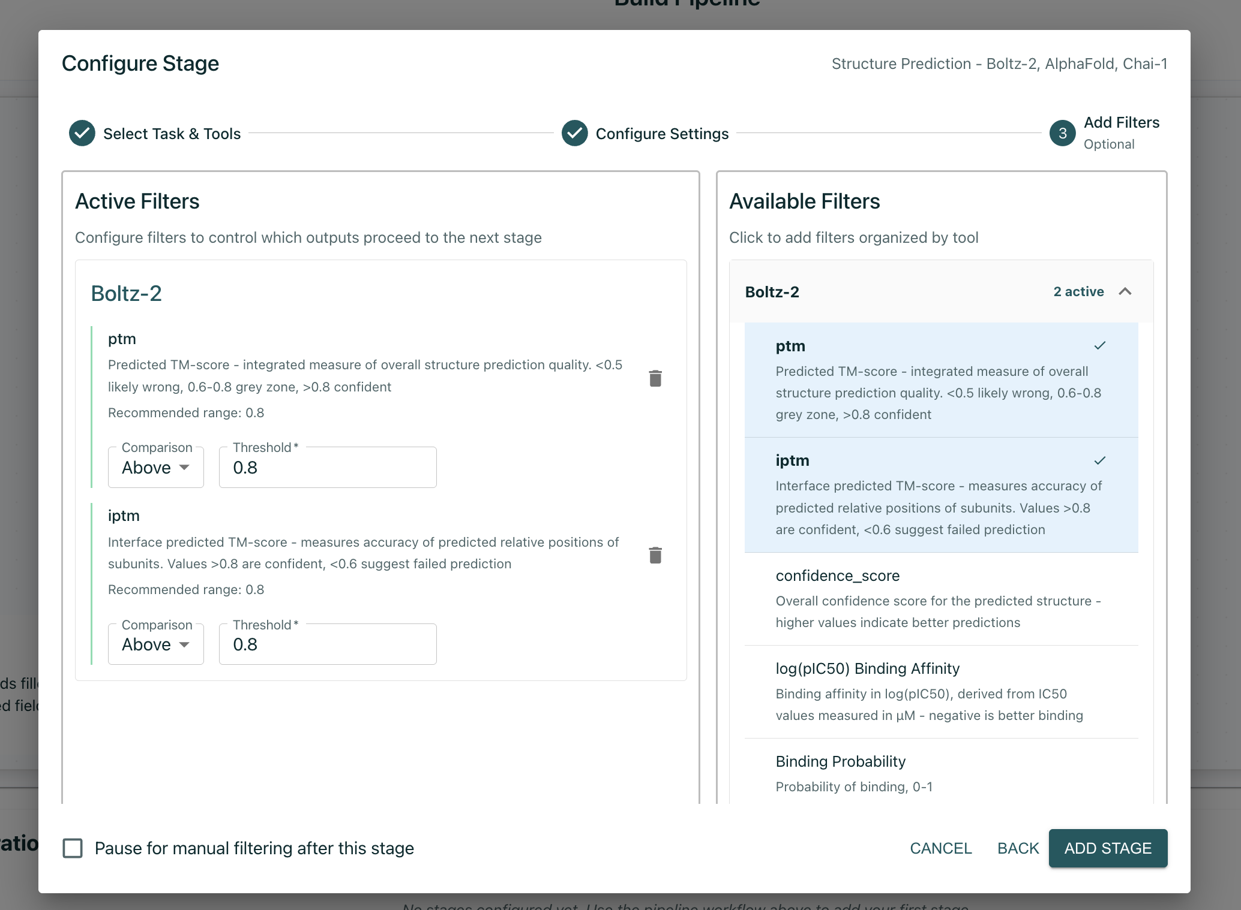
Task: Click the Configure Settings checkmark circle
Action: (x=574, y=133)
